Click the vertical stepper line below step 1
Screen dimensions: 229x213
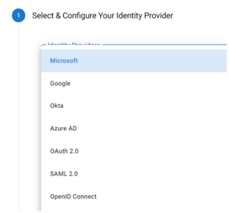tap(19, 119)
